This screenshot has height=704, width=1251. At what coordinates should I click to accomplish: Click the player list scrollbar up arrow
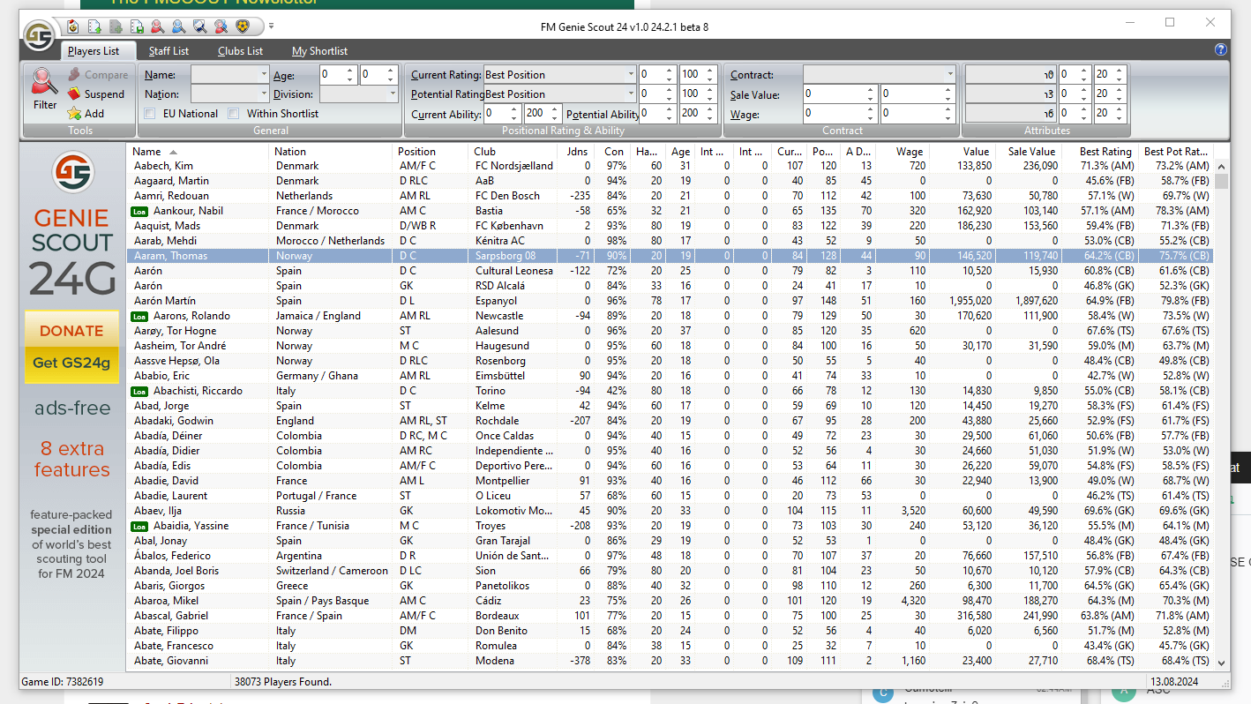[x=1222, y=167]
